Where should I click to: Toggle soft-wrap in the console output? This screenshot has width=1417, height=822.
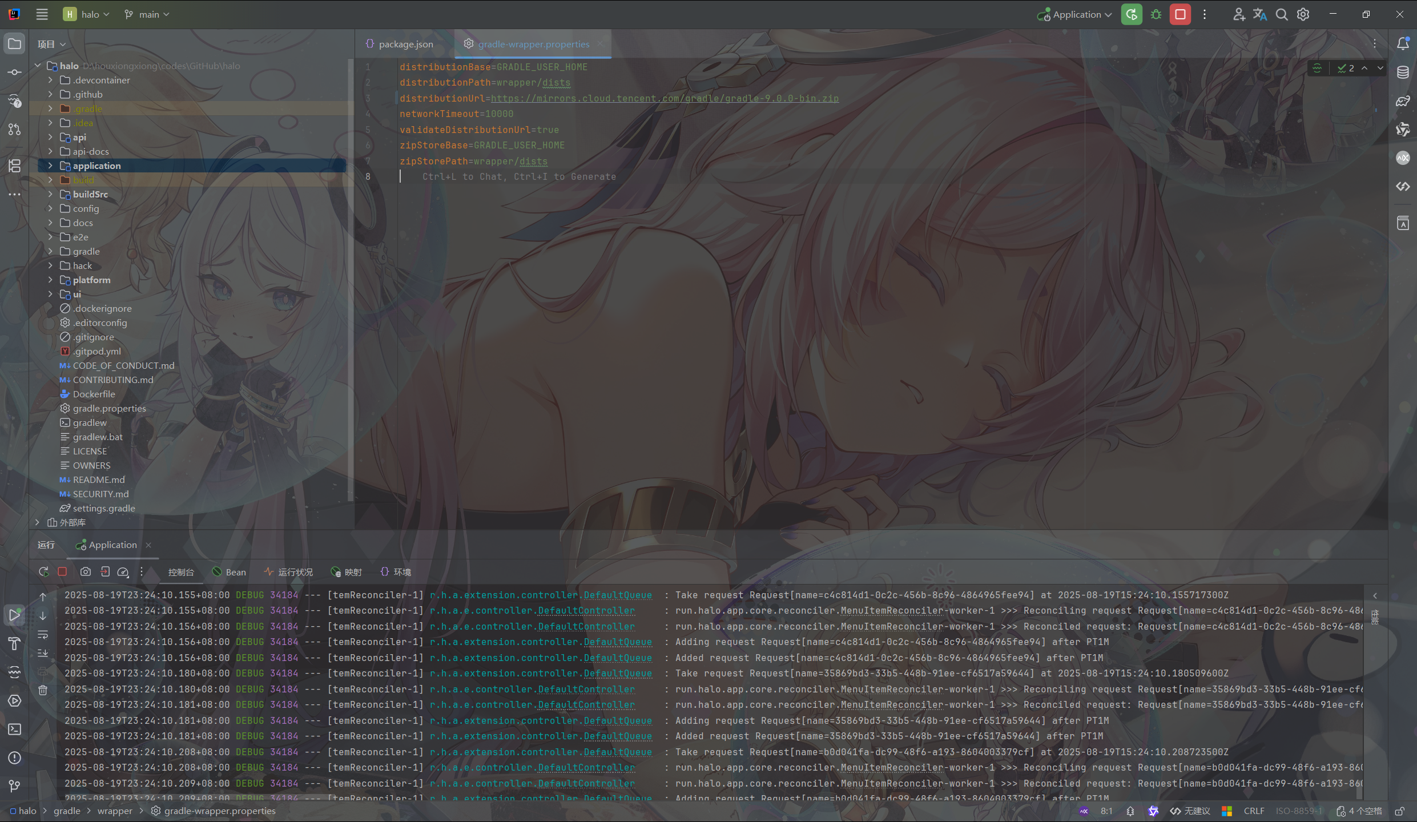(43, 635)
